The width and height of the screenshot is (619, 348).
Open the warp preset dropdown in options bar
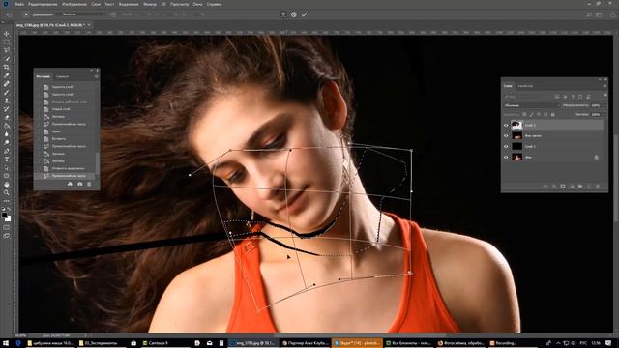click(x=81, y=14)
